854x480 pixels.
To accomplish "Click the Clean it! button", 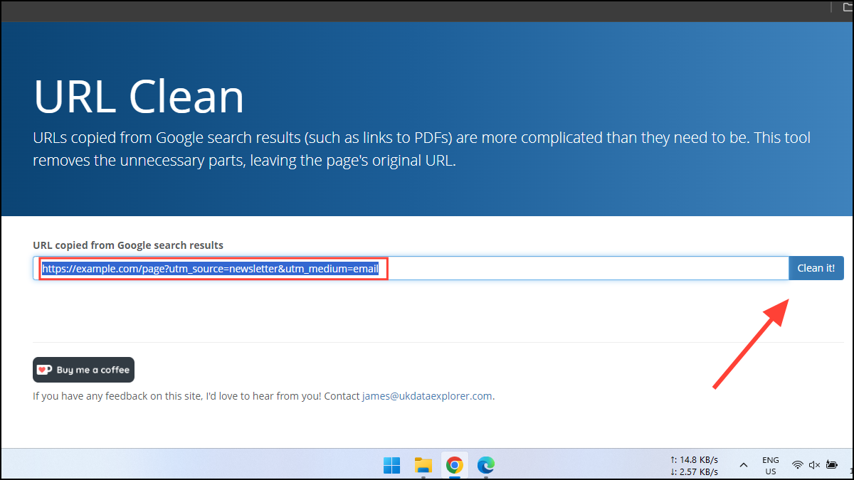I will pyautogui.click(x=816, y=268).
